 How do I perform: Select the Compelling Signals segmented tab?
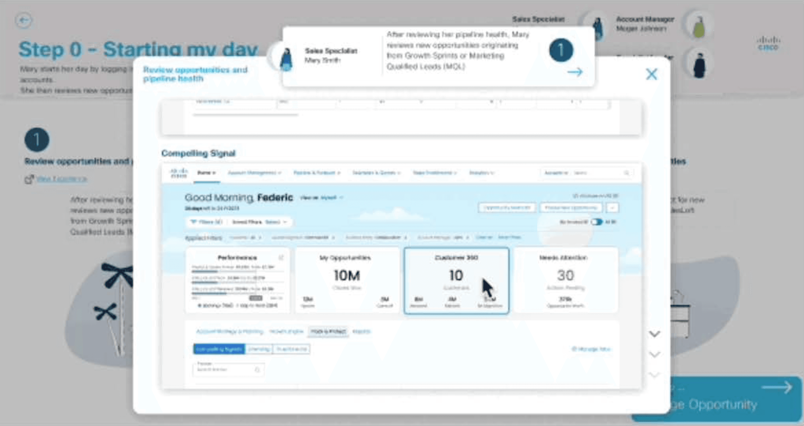[x=219, y=349]
